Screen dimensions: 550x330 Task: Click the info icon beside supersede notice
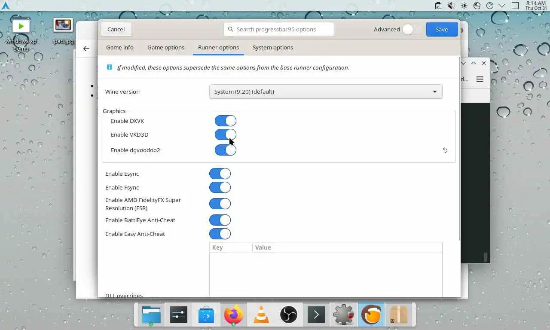pyautogui.click(x=109, y=67)
